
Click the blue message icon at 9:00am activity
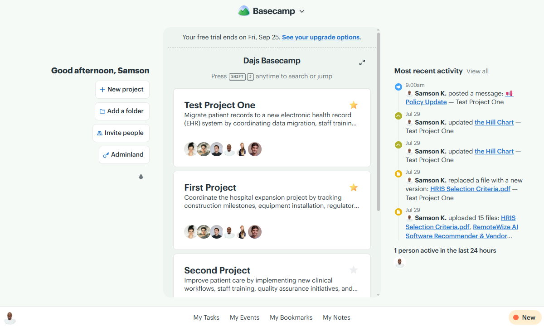(398, 87)
